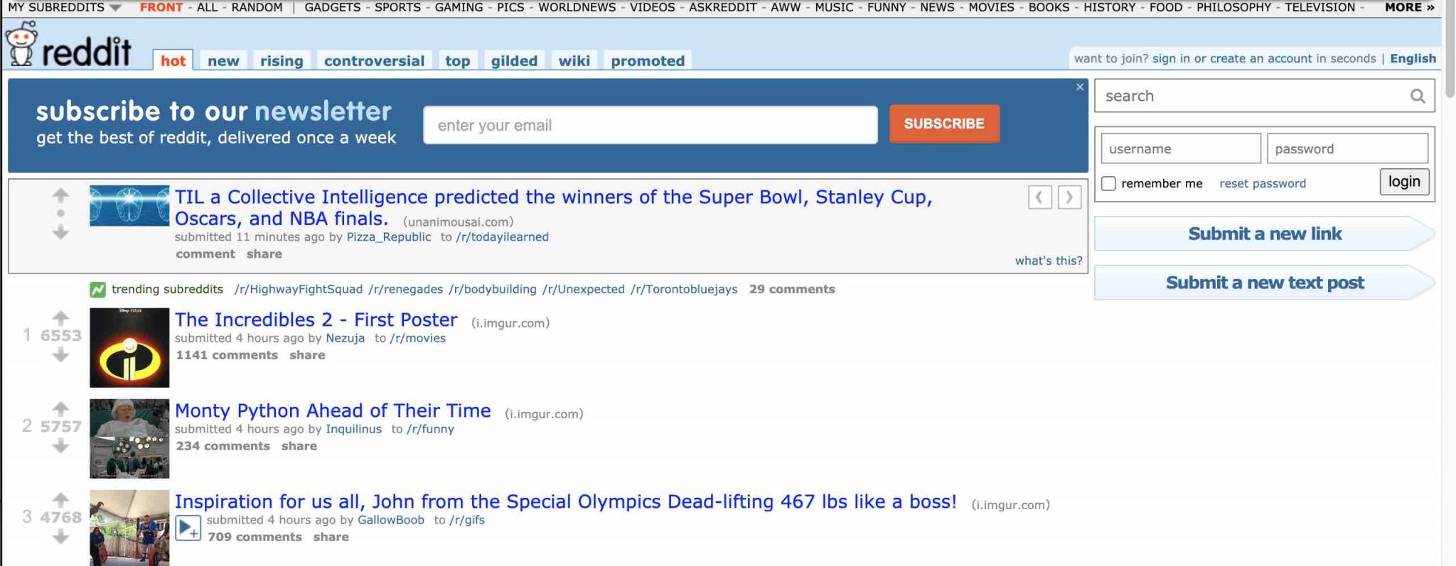The image size is (1456, 566).
Task: Downvote the TIL Collective Intelligence post
Action: pyautogui.click(x=60, y=232)
